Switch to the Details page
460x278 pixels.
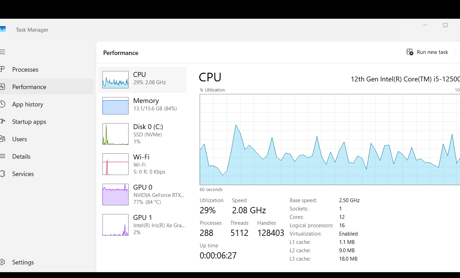(x=21, y=157)
